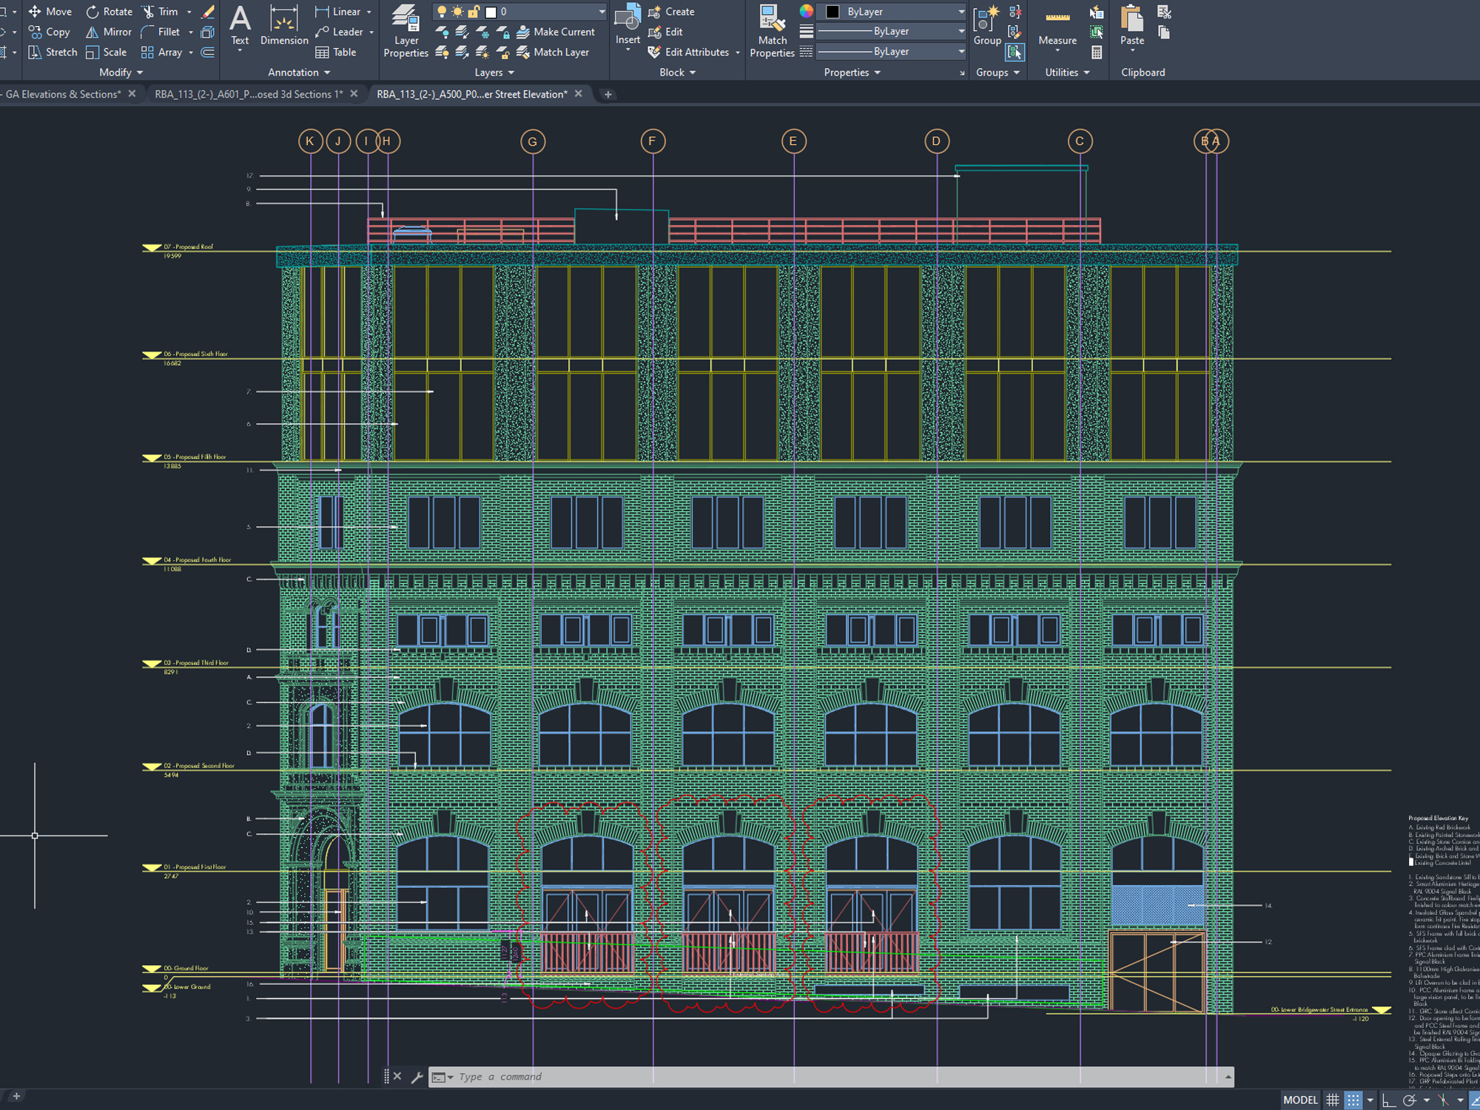This screenshot has width=1480, height=1110.
Task: Select the Mirror tool
Action: point(110,32)
